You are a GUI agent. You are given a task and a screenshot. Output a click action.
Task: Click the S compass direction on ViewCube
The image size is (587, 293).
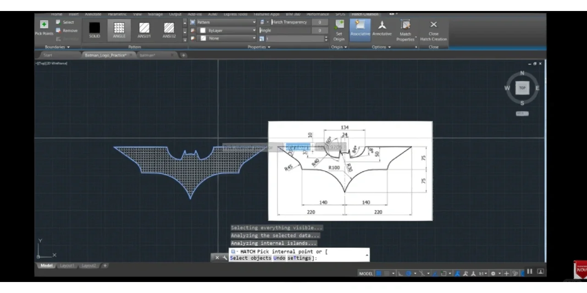522,103
